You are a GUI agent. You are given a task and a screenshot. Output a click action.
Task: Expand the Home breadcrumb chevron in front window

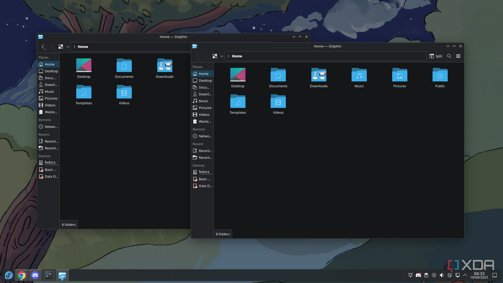point(228,56)
